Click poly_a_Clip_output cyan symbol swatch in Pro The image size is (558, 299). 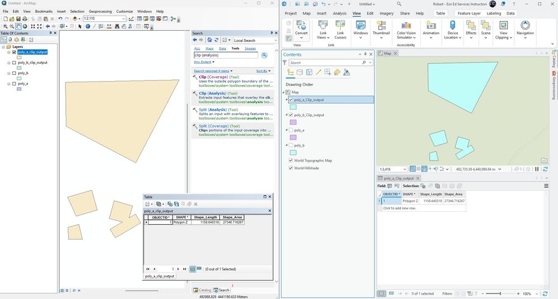[293, 107]
